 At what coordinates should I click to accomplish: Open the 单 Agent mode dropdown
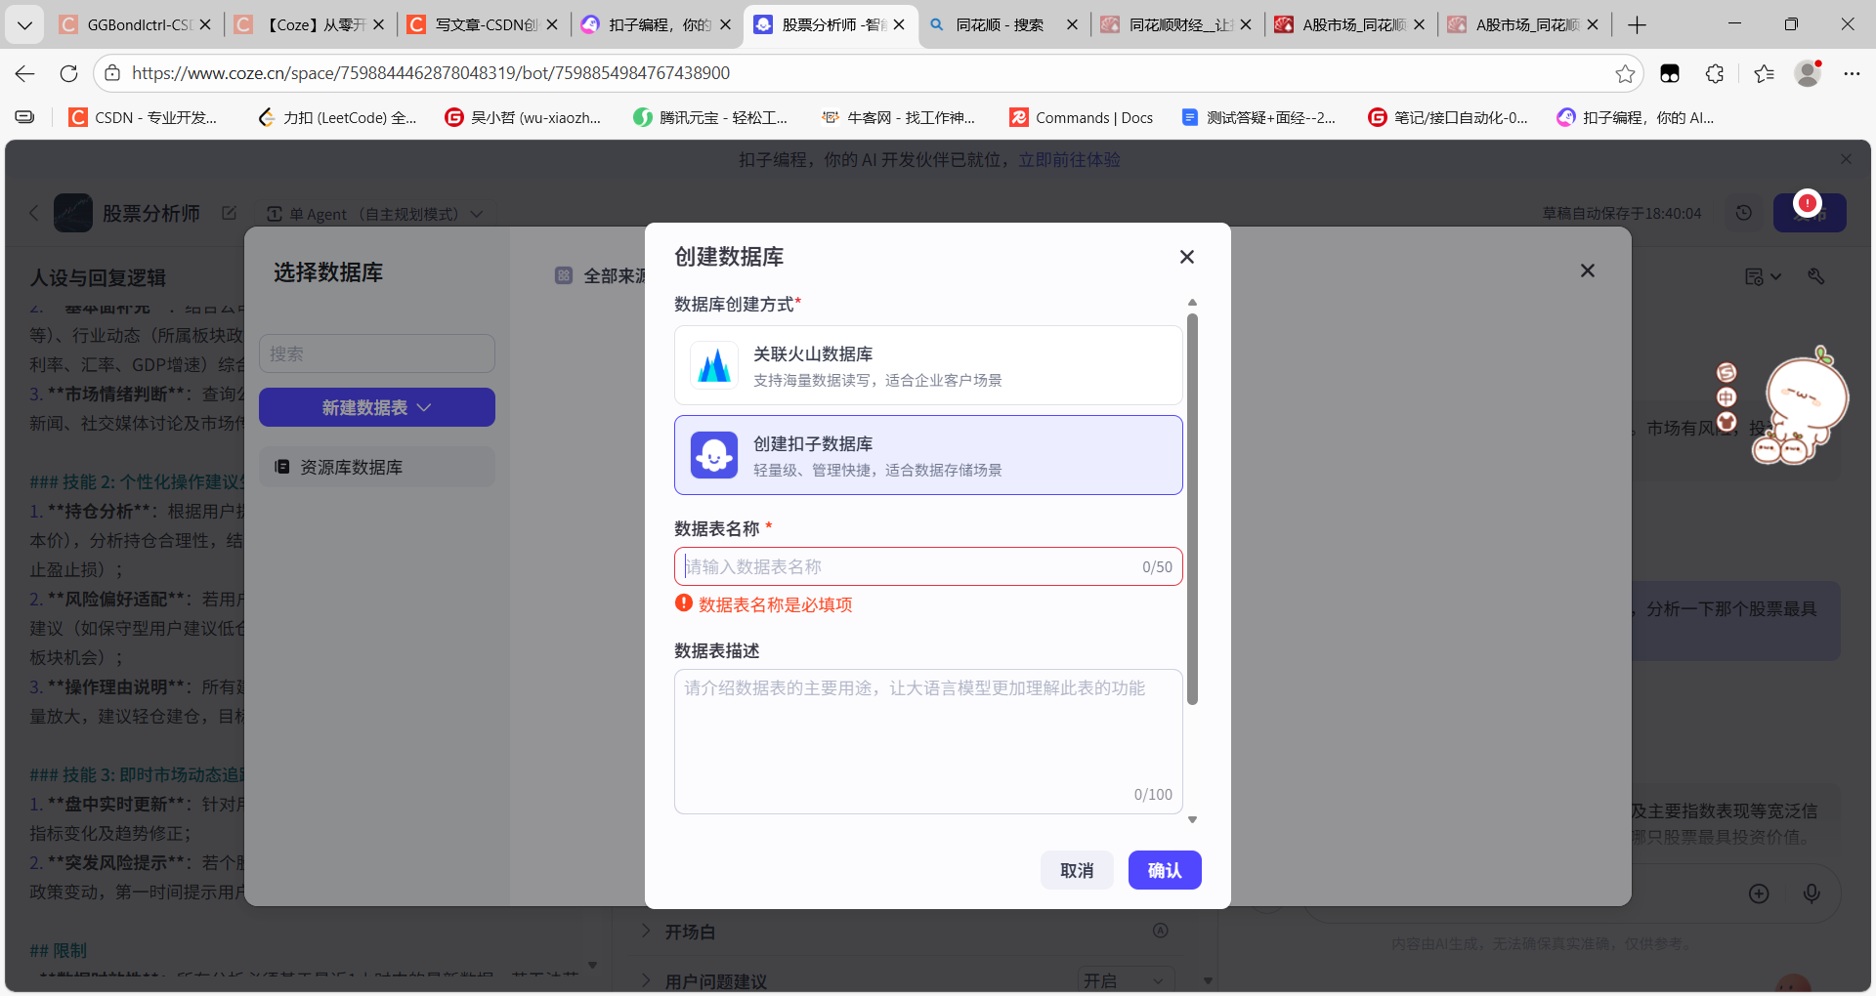pos(375,214)
